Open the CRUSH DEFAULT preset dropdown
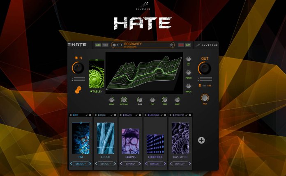This screenshot has width=286, height=176. (x=106, y=164)
